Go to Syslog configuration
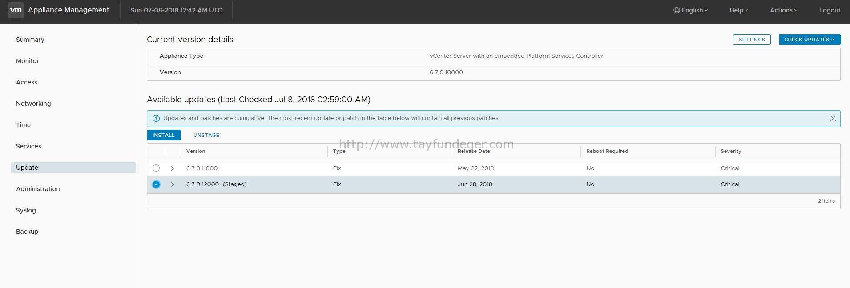The height and width of the screenshot is (288, 850). click(x=26, y=210)
